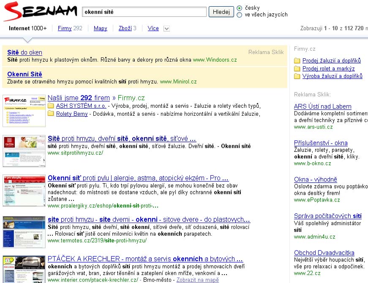Click the proalergiky.cz page thumbnail
Screen dimensions: 368x283
click(24, 190)
